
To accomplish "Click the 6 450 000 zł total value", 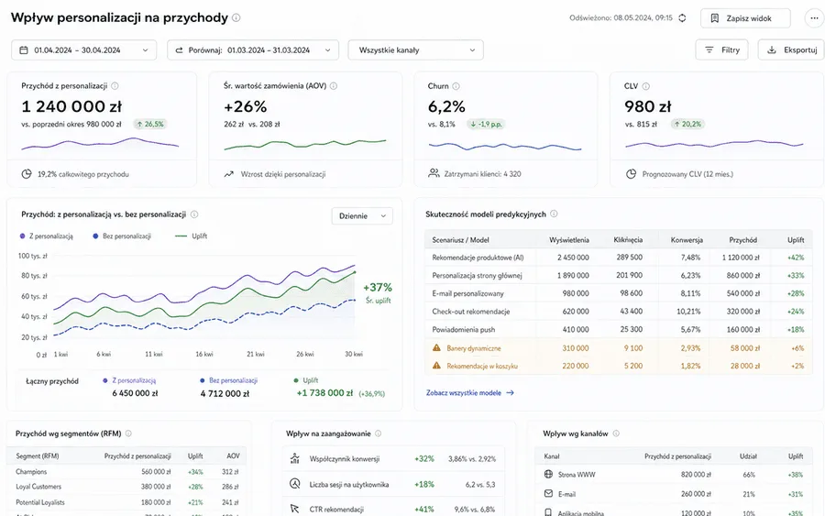I will [x=135, y=393].
